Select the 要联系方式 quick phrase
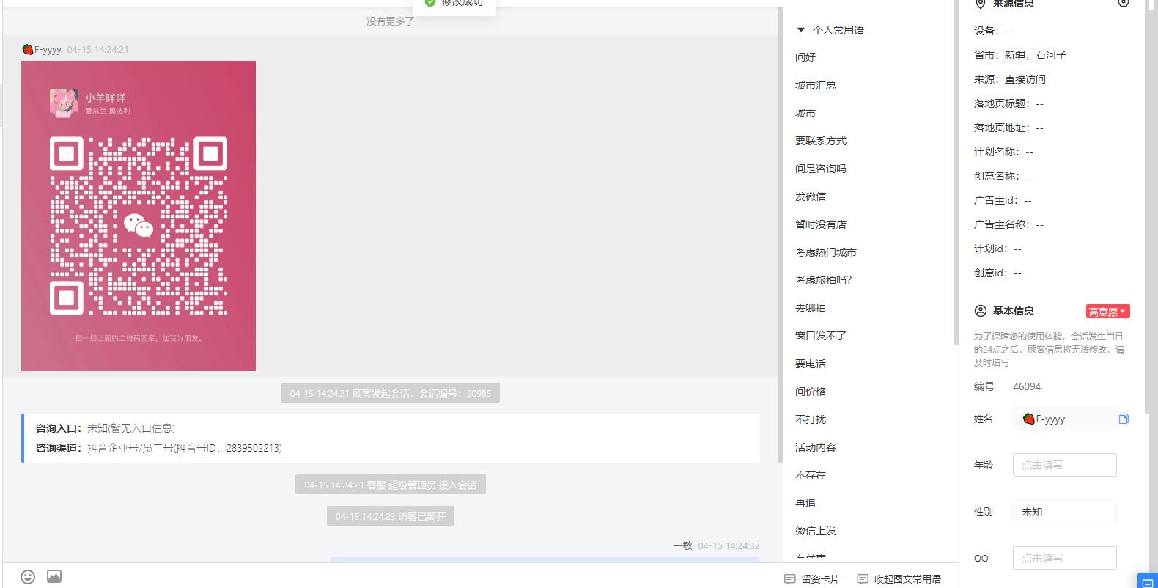Image resolution: width=1158 pixels, height=588 pixels. tap(821, 141)
